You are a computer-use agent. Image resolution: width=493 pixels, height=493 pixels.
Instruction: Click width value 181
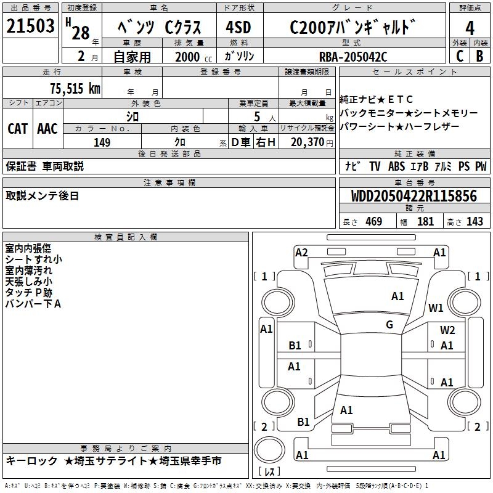pos(425,221)
